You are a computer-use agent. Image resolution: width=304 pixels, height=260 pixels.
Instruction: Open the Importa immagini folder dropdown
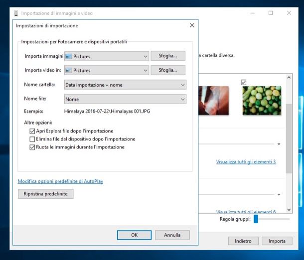pyautogui.click(x=145, y=56)
